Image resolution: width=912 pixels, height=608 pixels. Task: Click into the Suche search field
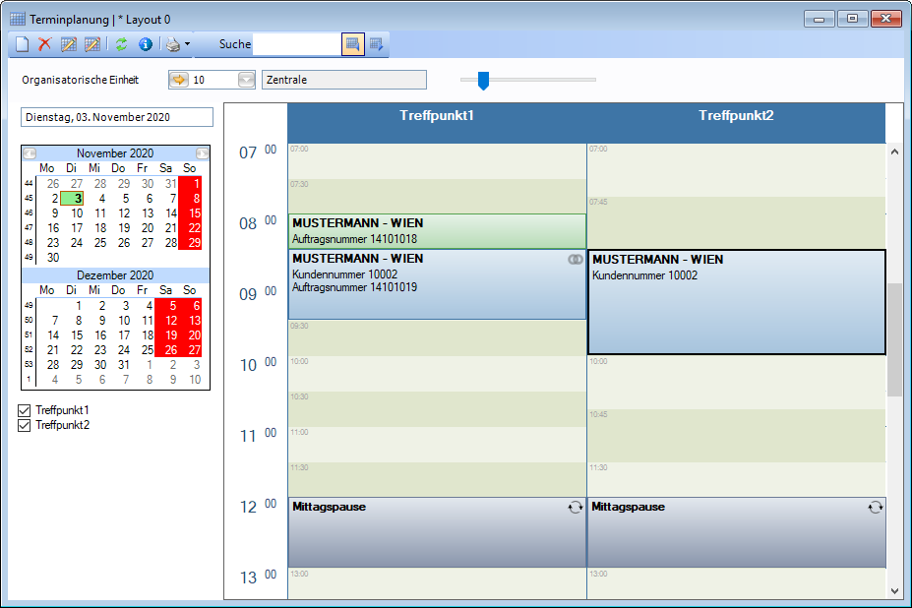295,44
